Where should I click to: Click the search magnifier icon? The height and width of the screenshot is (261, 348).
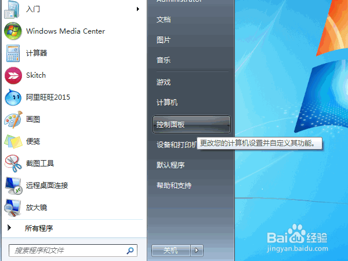coord(130,251)
